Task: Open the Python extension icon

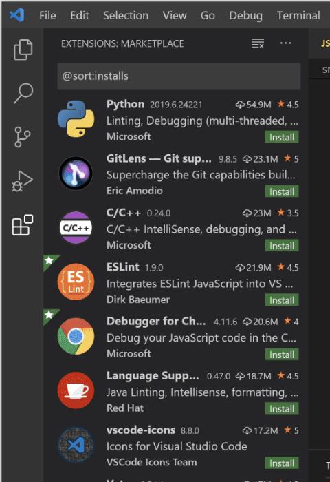Action: [76, 118]
